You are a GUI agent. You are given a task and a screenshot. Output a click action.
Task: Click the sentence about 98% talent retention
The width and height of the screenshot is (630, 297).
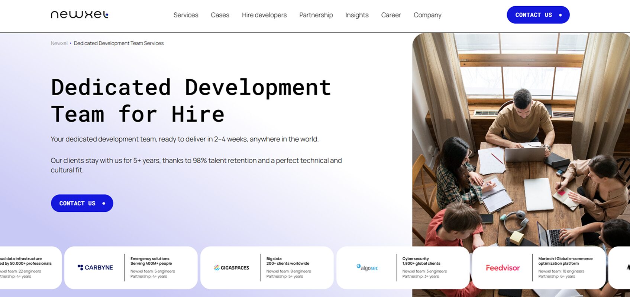[x=196, y=165]
